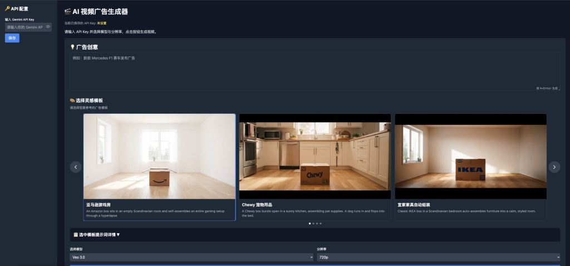Click the blue 保存 button
The width and height of the screenshot is (570, 266).
pos(12,38)
